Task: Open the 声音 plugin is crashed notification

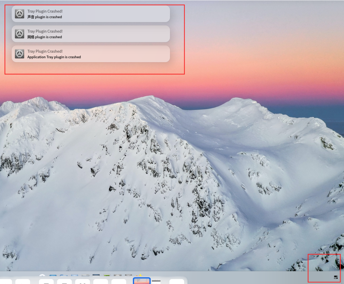Action: (91, 14)
